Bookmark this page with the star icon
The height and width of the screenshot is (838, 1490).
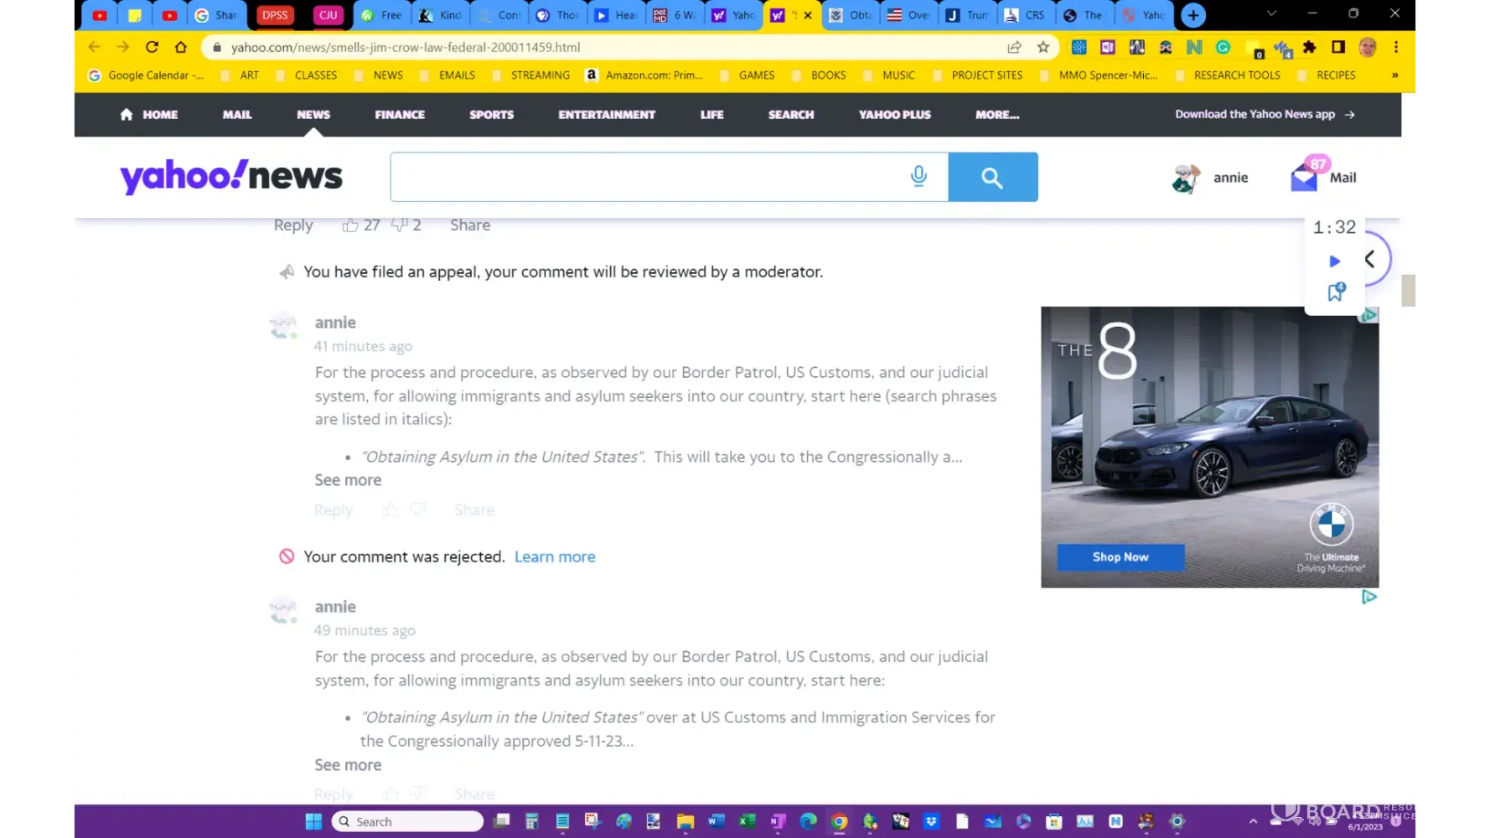(x=1043, y=47)
